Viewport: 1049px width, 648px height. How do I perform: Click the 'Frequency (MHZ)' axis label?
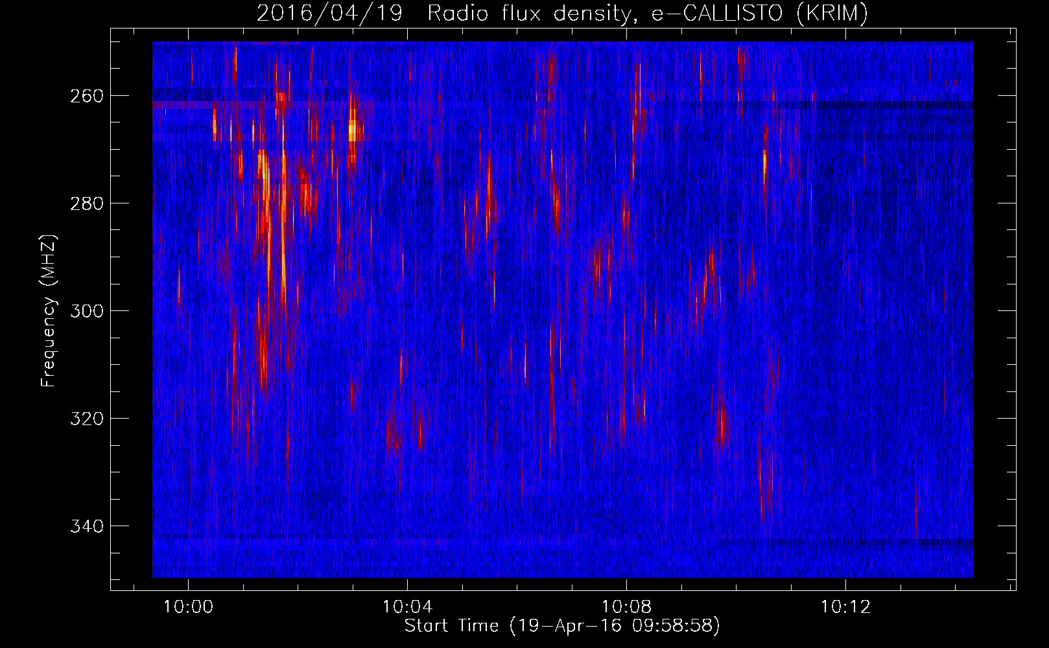pos(49,310)
